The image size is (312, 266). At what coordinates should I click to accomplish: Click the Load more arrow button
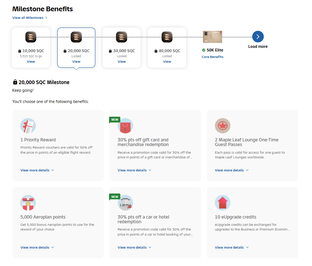click(x=258, y=37)
